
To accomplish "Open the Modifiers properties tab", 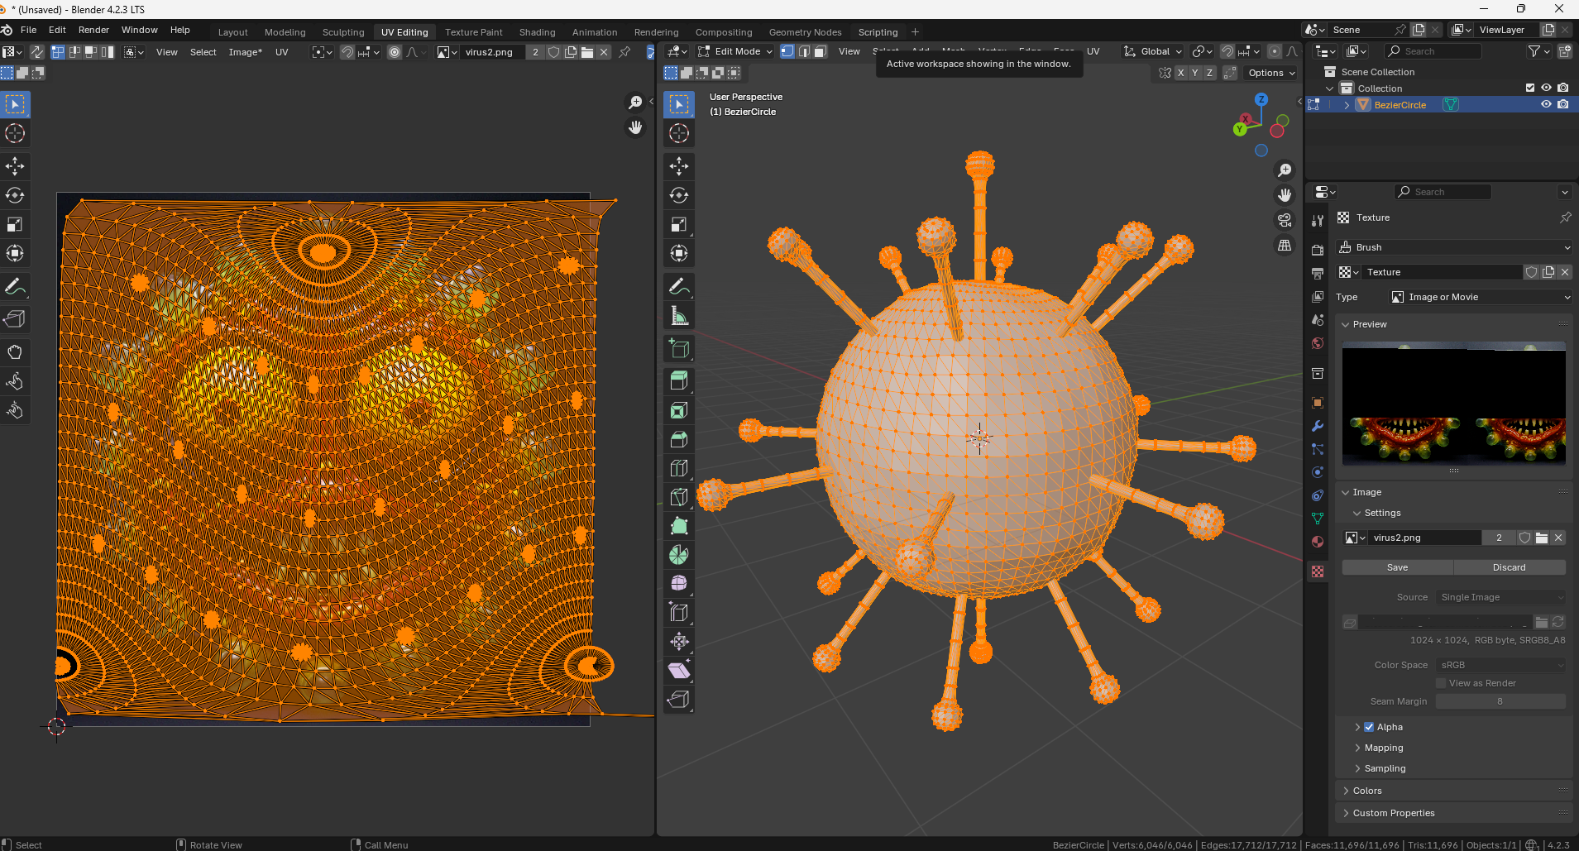I will 1318,426.
